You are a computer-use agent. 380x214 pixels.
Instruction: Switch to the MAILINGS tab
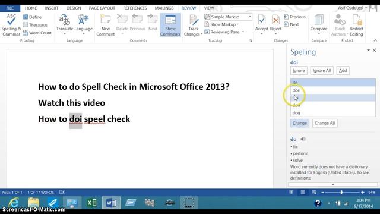(164, 8)
